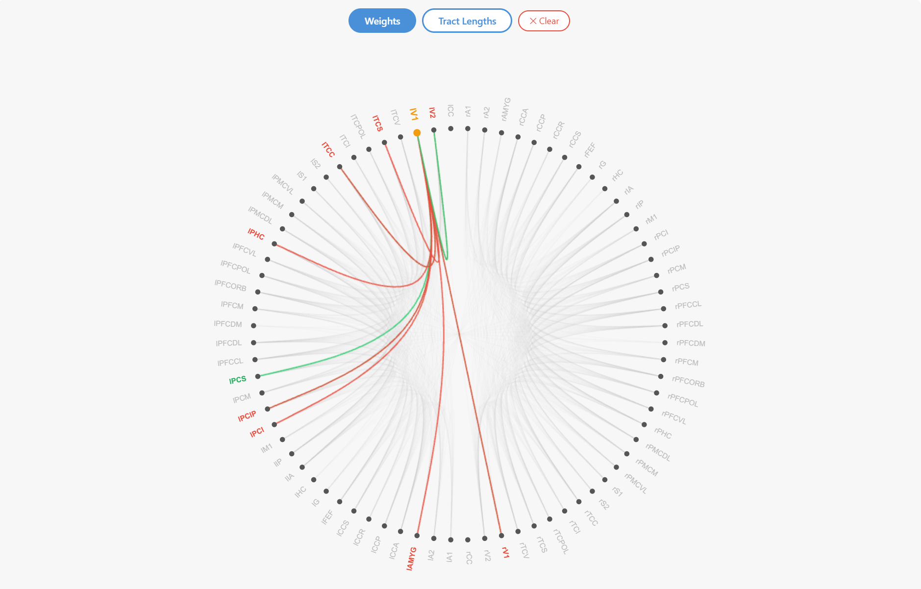
Task: Select the lPFCM node dot
Action: coord(255,309)
